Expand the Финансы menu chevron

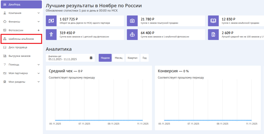39,22
